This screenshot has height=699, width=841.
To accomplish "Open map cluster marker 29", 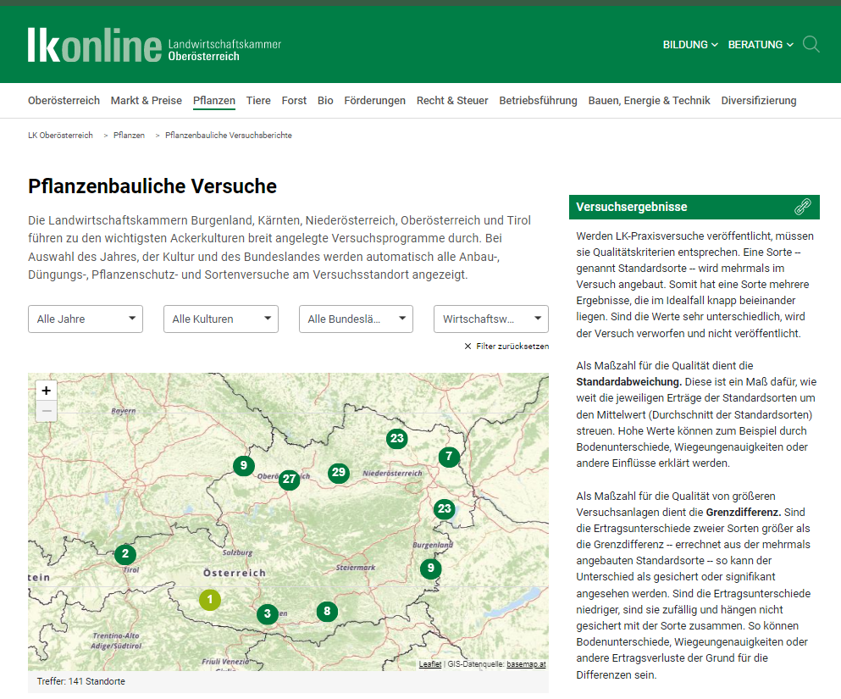I will point(339,473).
